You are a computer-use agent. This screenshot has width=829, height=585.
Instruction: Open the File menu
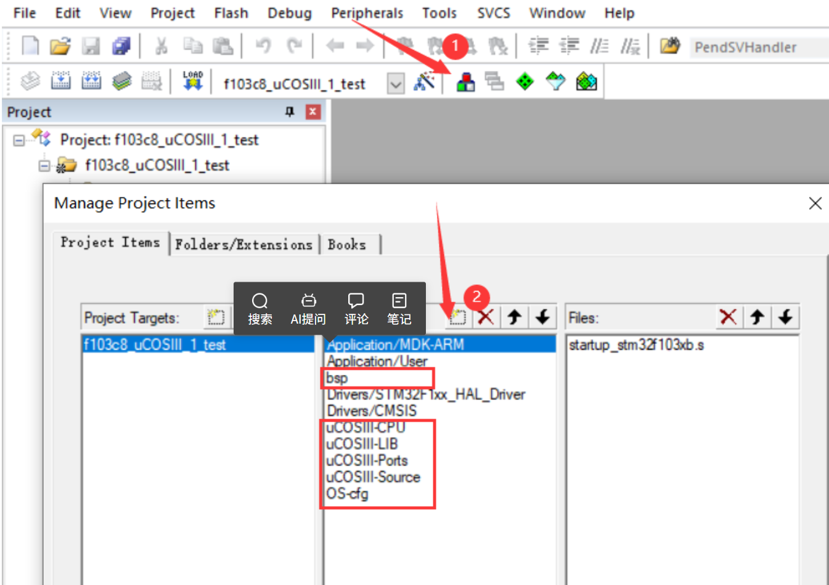tap(25, 13)
